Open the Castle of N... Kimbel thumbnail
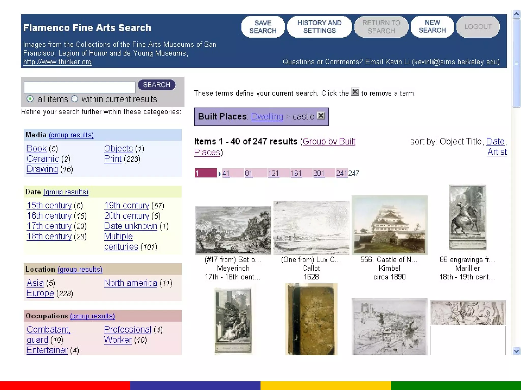Image resolution: width=521 pixels, height=390 pixels. click(x=389, y=225)
